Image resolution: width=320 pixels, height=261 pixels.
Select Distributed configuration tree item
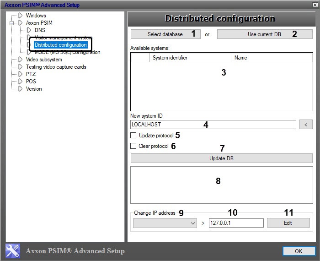(61, 45)
